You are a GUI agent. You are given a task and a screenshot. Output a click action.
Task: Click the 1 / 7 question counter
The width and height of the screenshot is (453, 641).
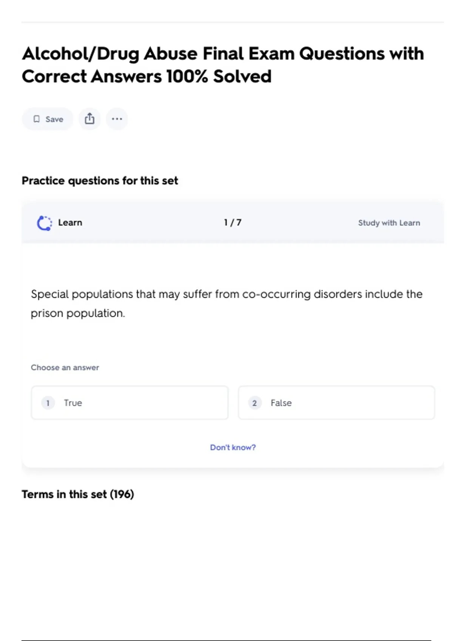[x=233, y=222]
